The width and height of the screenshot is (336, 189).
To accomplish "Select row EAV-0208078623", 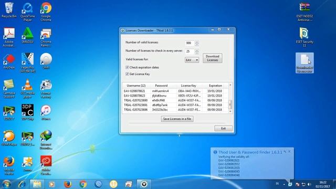I will coord(175,96).
